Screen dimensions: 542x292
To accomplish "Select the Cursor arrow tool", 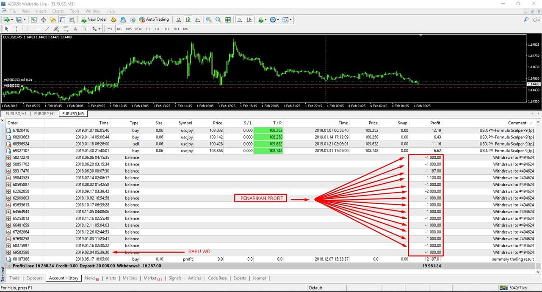I will (x=6, y=29).
